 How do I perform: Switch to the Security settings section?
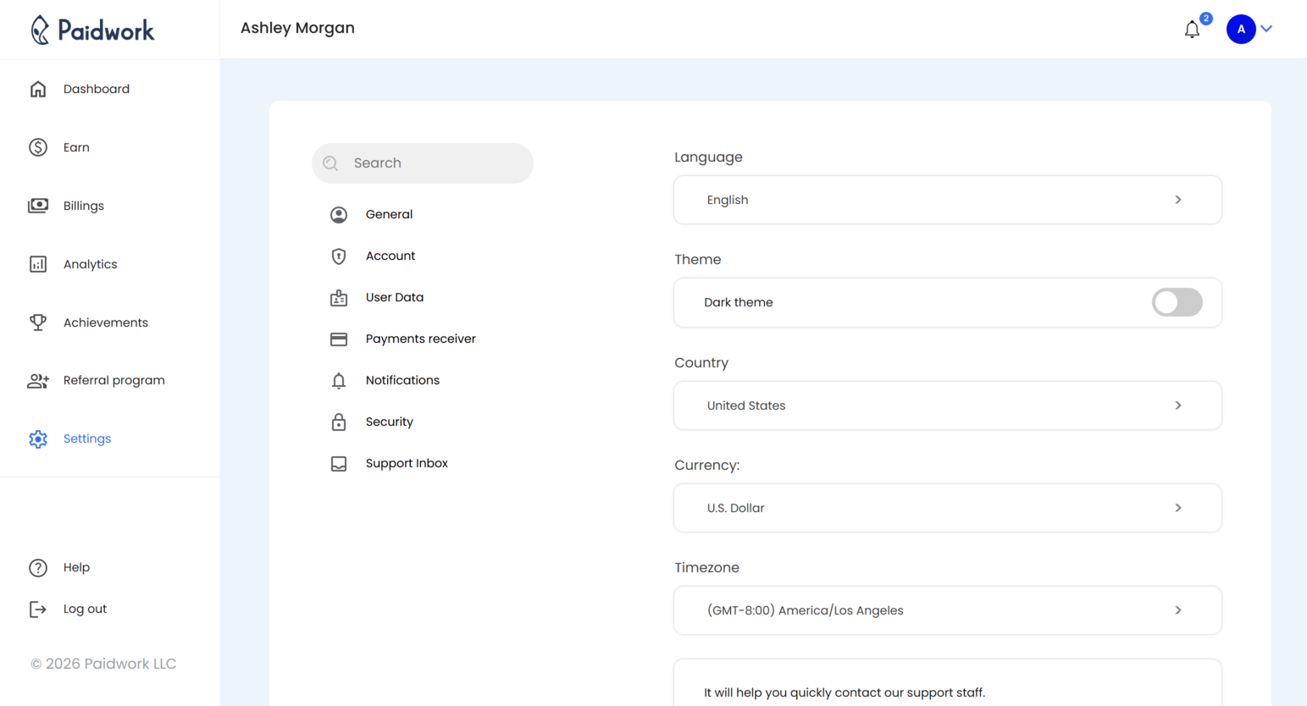(389, 421)
